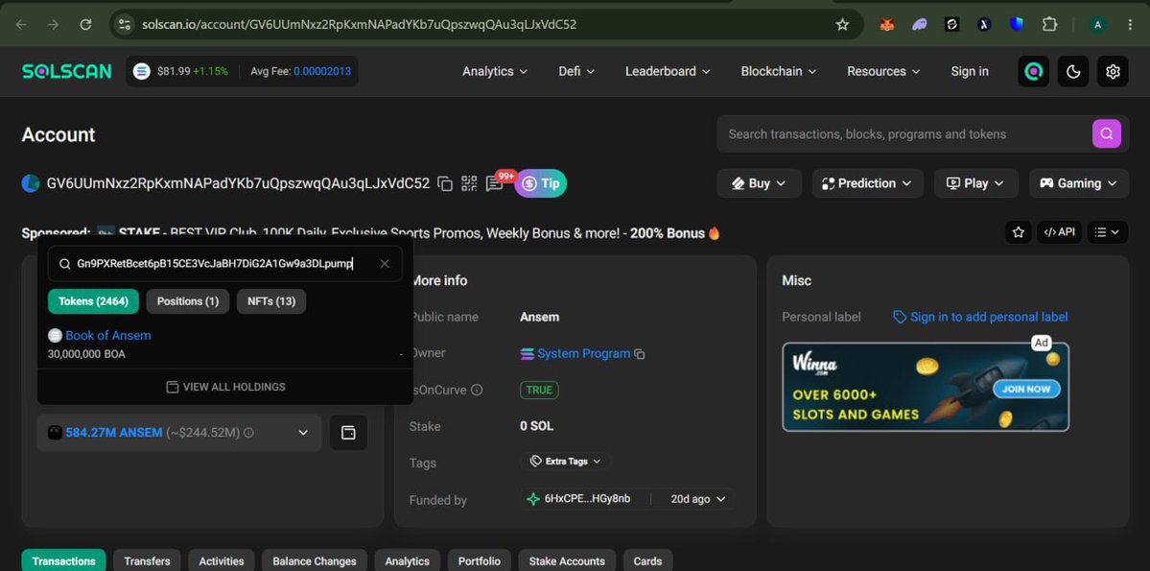The width and height of the screenshot is (1150, 571).
Task: Switch to the Activities tab
Action: 222,560
